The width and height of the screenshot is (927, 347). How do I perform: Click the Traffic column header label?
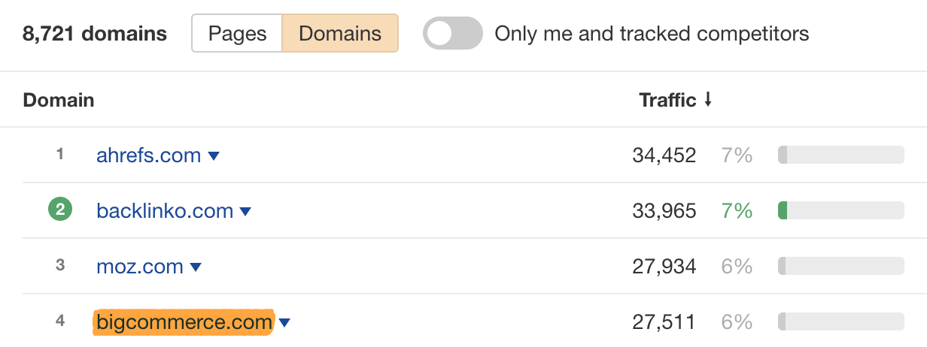click(667, 100)
